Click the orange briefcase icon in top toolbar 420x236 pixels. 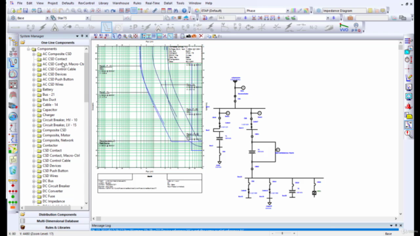click(350, 18)
